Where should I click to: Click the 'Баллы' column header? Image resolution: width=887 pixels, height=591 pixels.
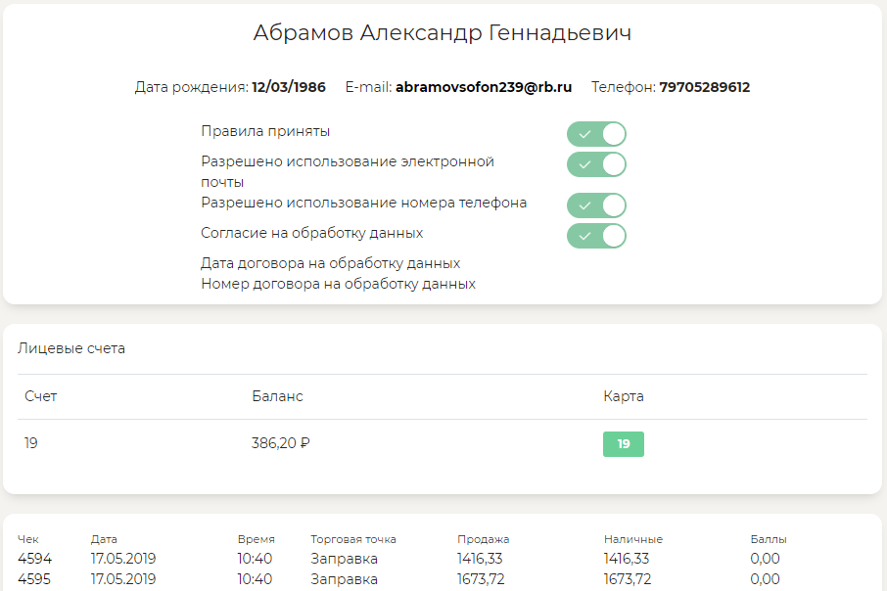click(769, 539)
